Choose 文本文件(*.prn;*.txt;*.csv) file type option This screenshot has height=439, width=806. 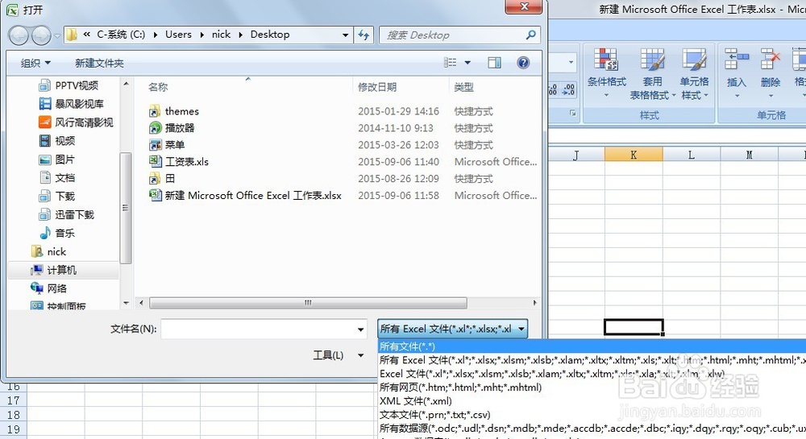tap(592, 415)
